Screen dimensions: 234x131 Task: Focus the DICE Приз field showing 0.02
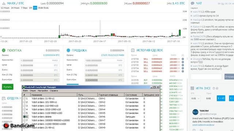(x=208, y=99)
